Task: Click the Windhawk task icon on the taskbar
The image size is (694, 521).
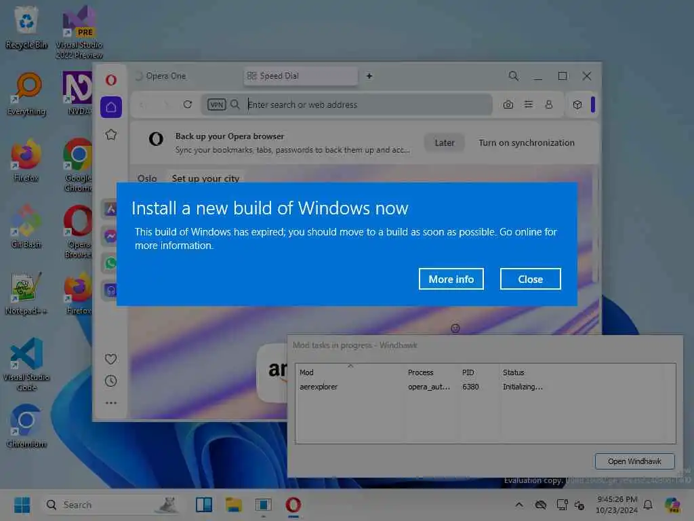Action: click(264, 505)
